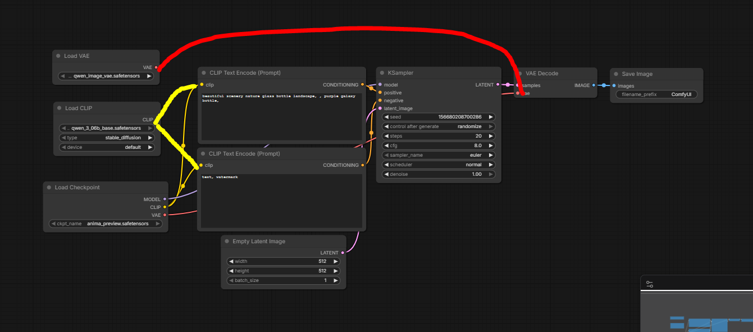Click the VAE Decode IMAGE output socket
This screenshot has width=753, height=332.
click(594, 85)
